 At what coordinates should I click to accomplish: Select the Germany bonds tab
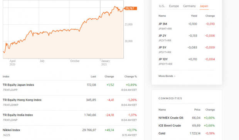(x=189, y=6)
